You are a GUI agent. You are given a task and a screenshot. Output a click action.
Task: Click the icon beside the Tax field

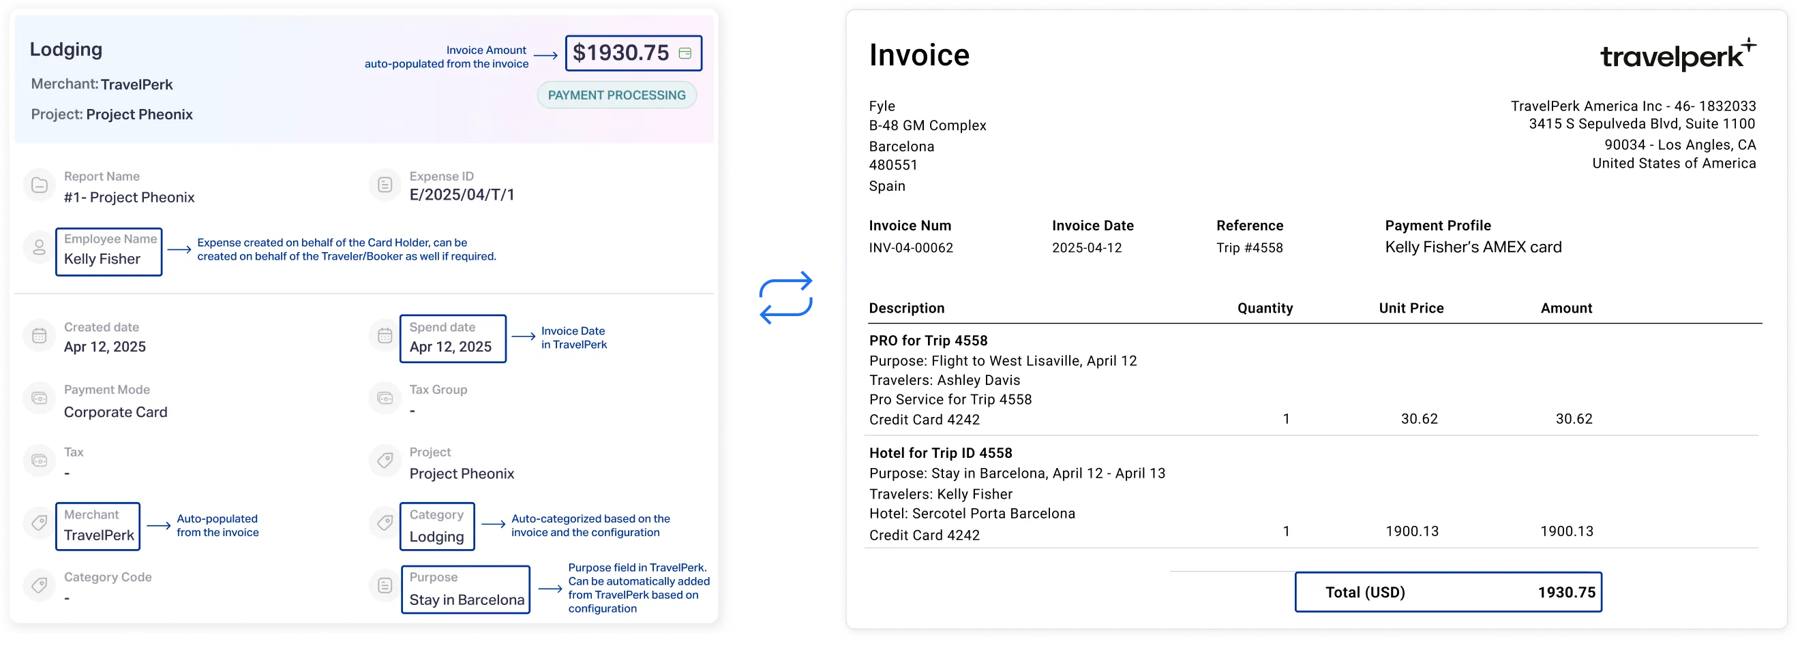coord(40,461)
